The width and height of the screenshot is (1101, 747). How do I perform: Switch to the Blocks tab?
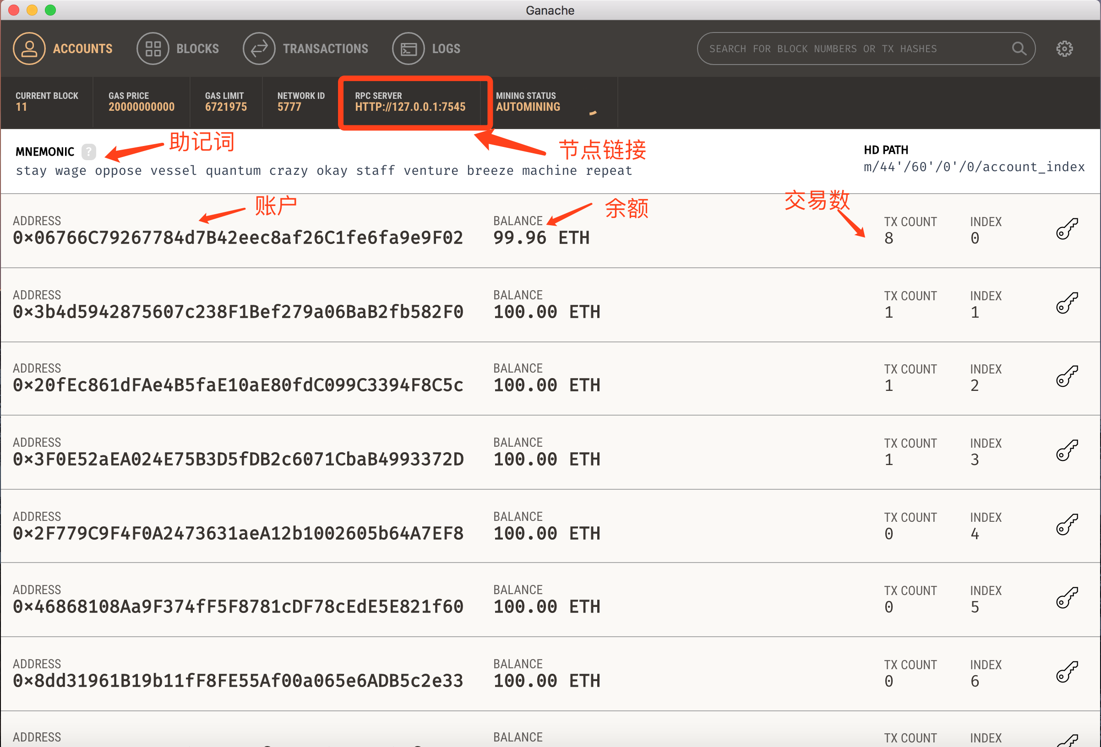pos(178,48)
